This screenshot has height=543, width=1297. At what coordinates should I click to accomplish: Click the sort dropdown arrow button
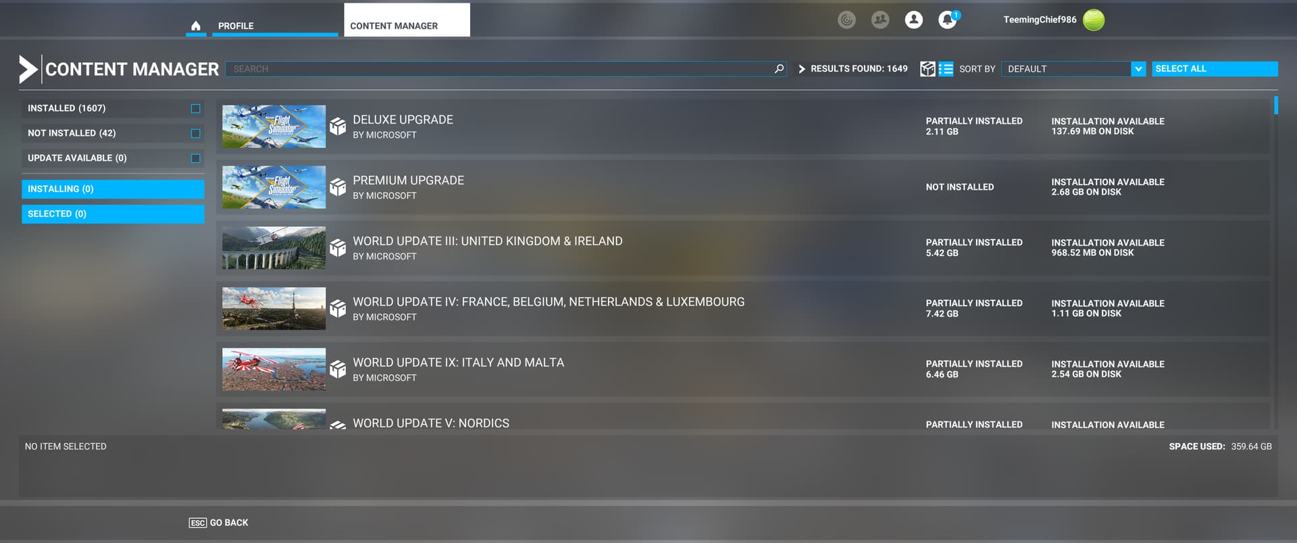(x=1138, y=69)
